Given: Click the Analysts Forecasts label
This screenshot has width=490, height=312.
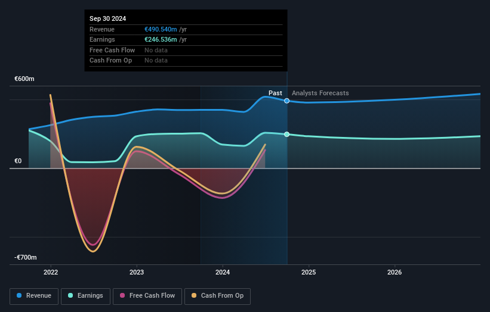Looking at the screenshot, I should pyautogui.click(x=320, y=93).
